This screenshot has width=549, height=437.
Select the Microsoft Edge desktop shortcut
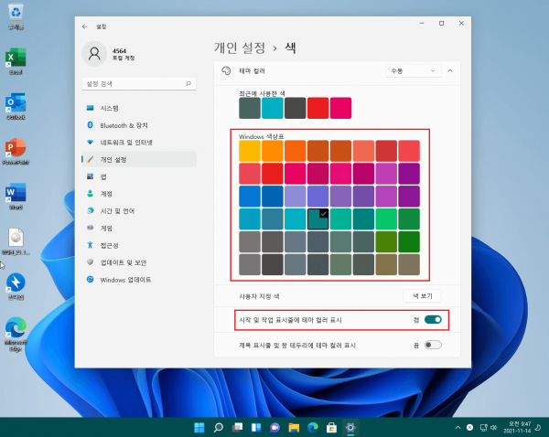[x=16, y=334]
